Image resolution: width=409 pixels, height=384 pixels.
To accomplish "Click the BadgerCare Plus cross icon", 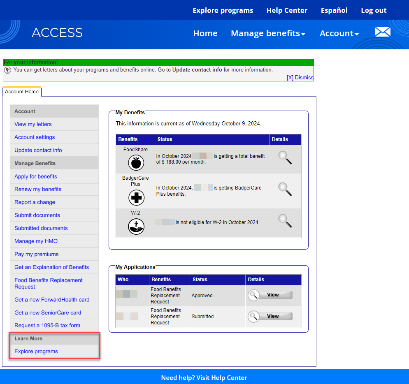I will coord(136,198).
